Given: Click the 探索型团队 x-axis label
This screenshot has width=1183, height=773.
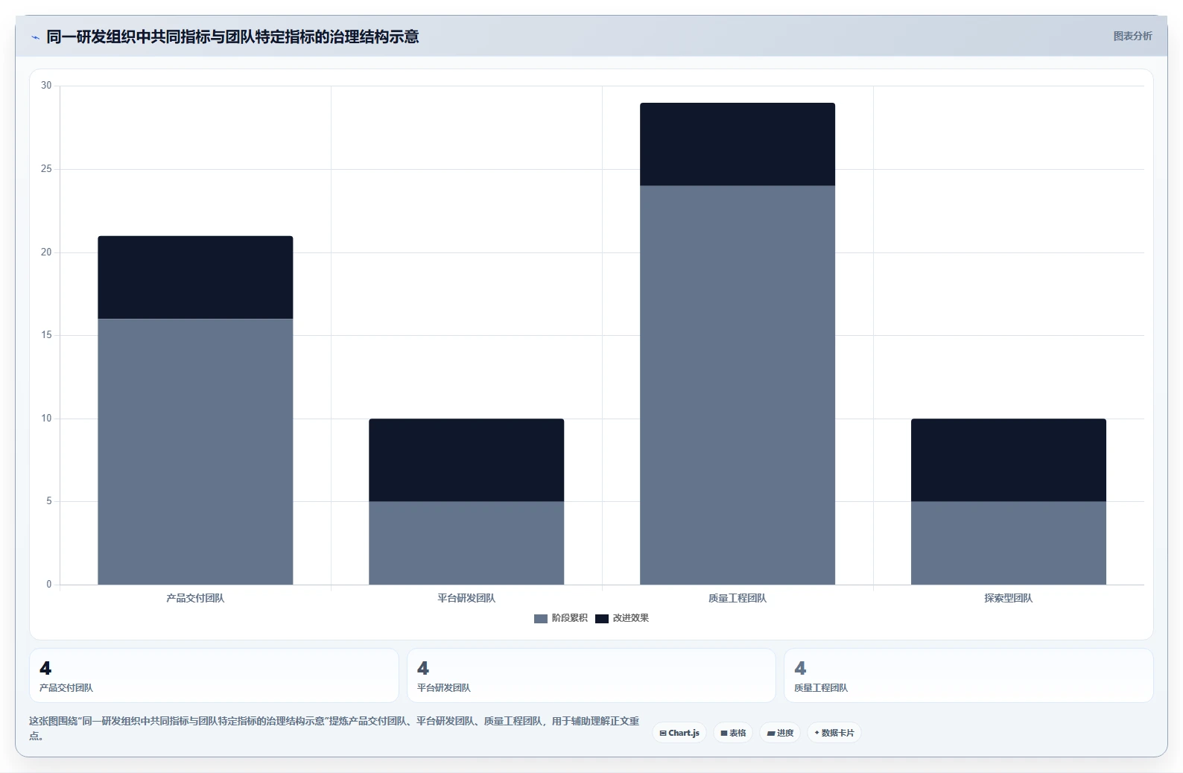Looking at the screenshot, I should [1009, 598].
